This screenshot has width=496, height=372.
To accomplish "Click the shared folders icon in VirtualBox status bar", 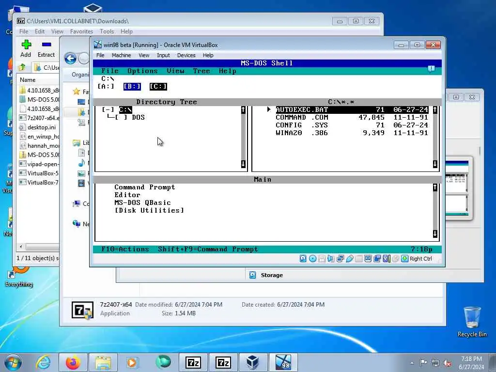I will point(359,259).
